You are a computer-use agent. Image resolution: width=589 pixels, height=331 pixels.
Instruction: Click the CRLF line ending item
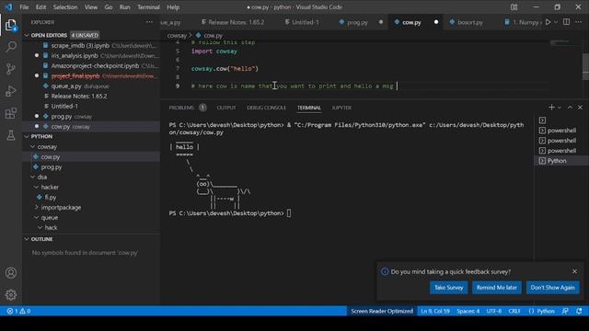(x=514, y=311)
